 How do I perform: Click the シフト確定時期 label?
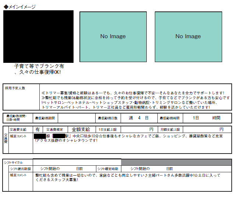coord(108,169)
